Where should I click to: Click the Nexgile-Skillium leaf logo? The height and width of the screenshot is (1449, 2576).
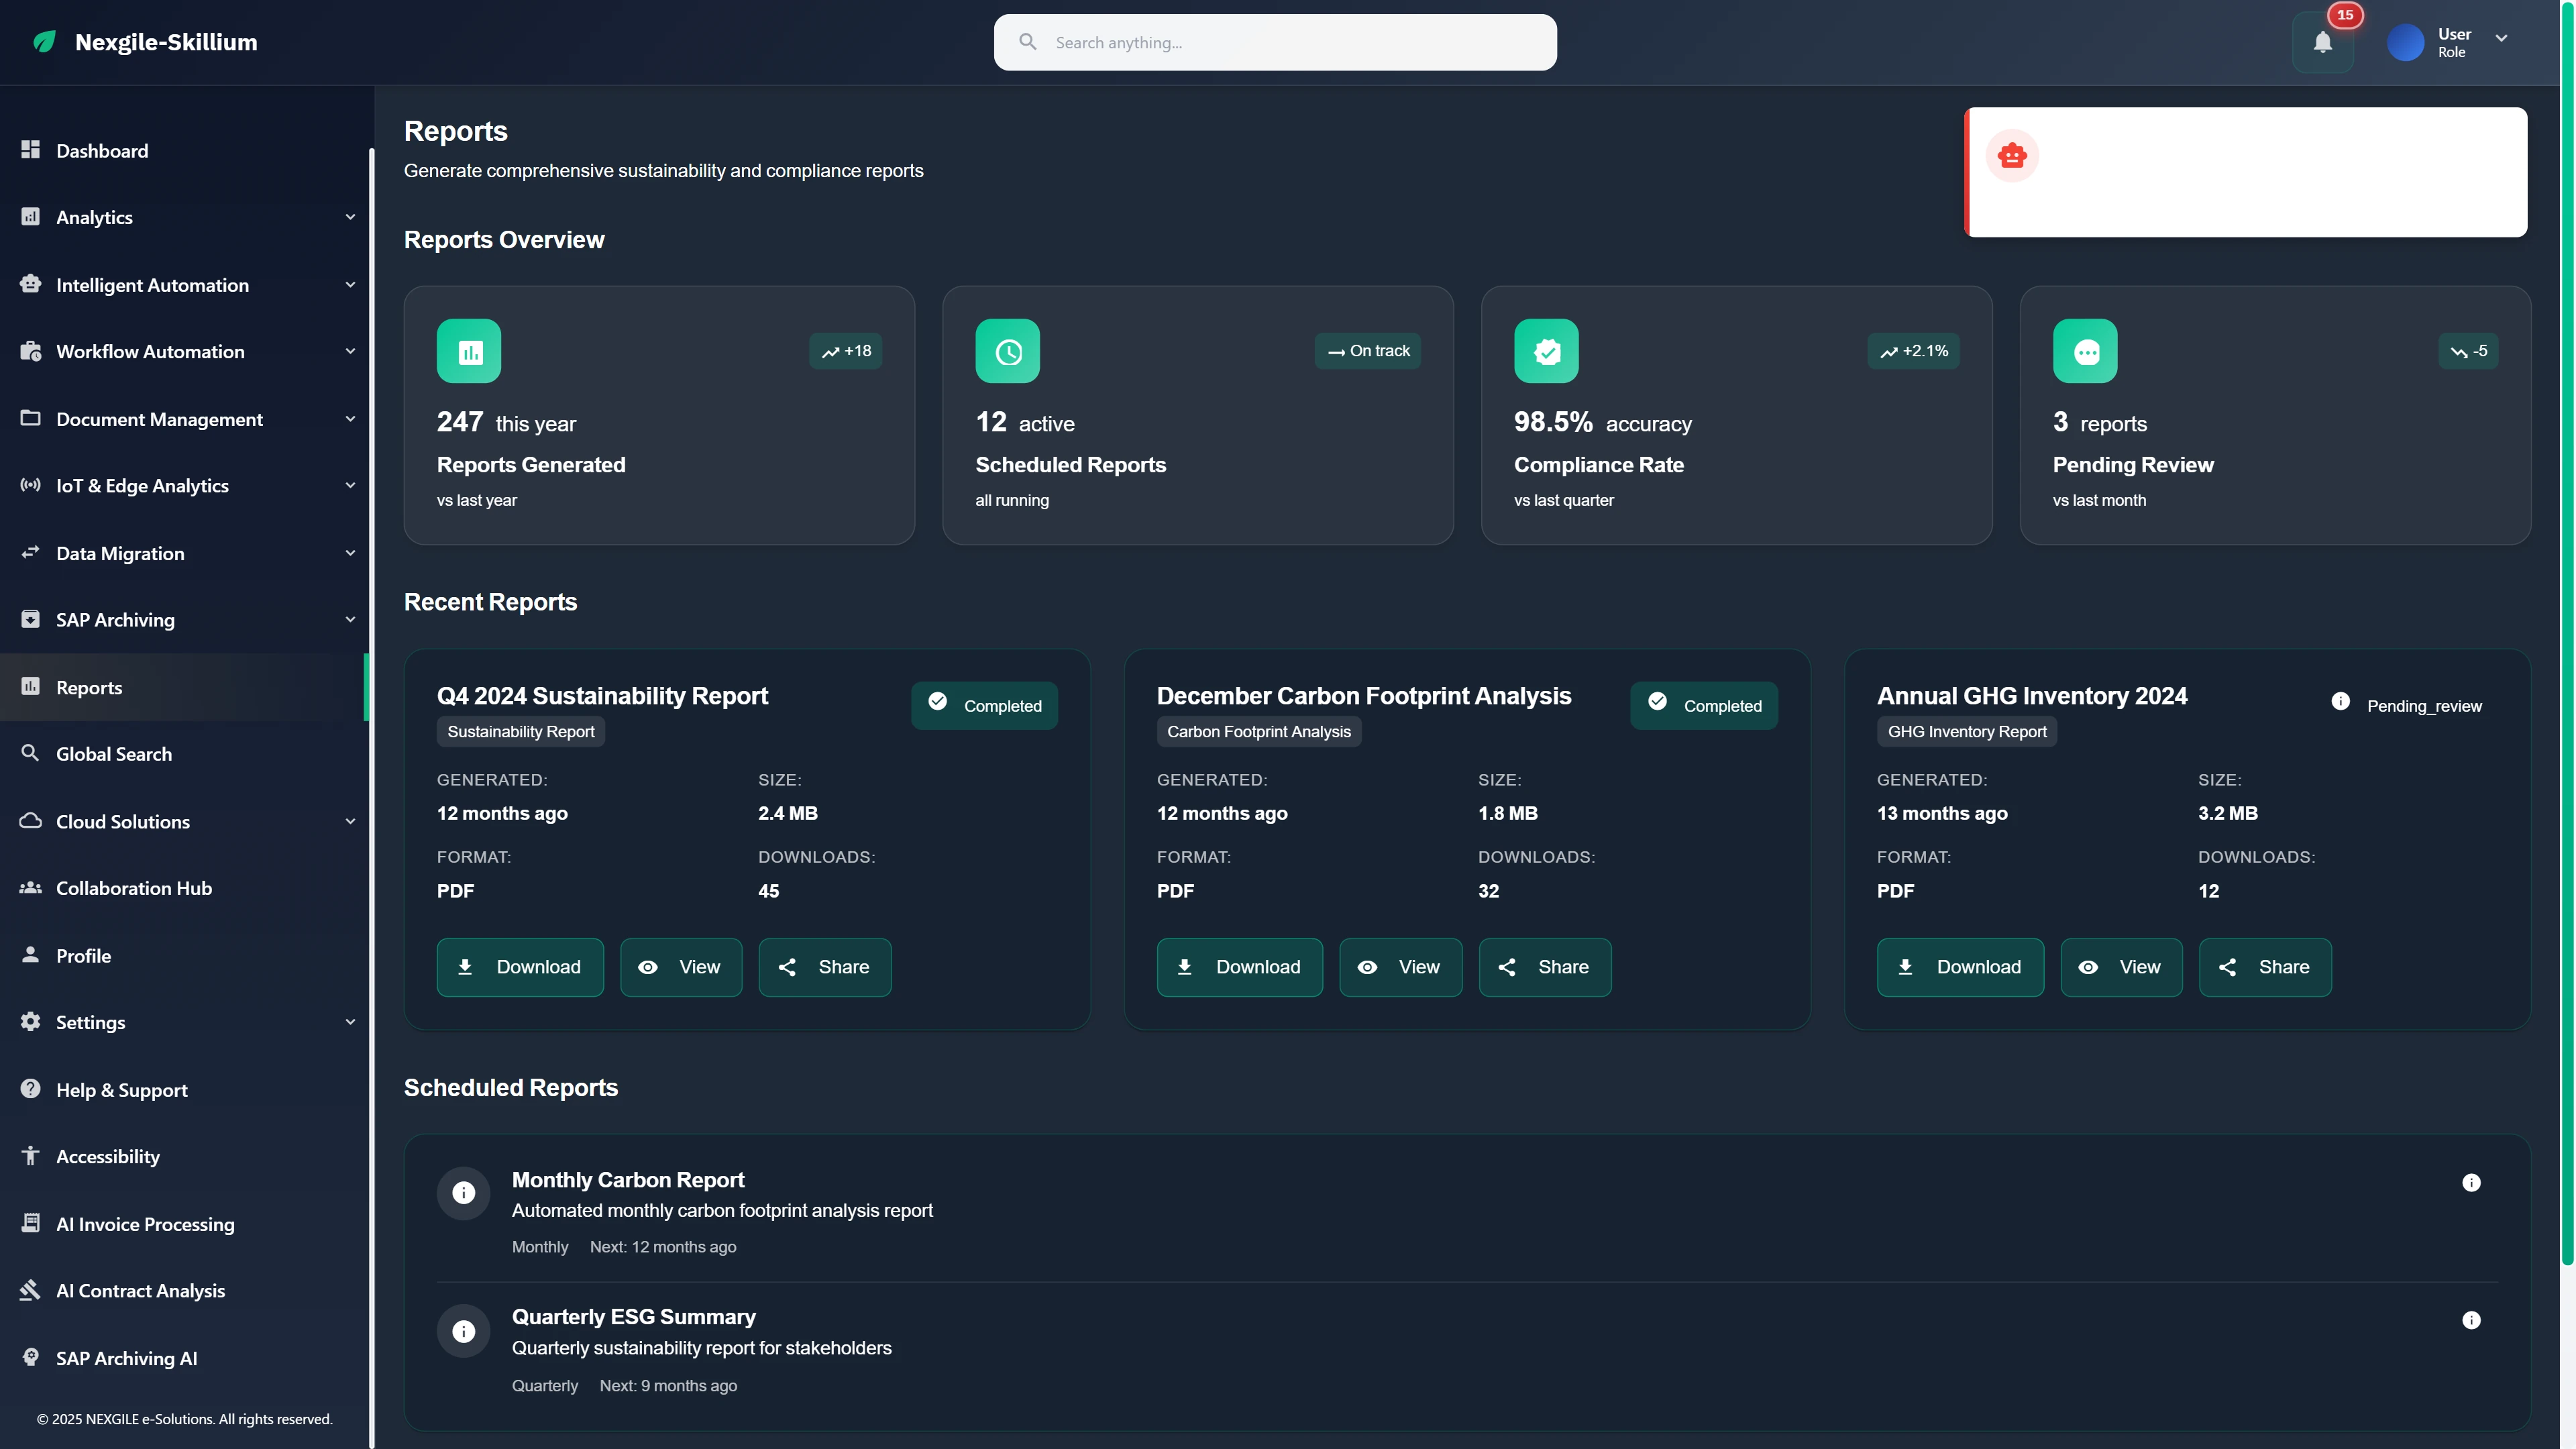(x=44, y=42)
